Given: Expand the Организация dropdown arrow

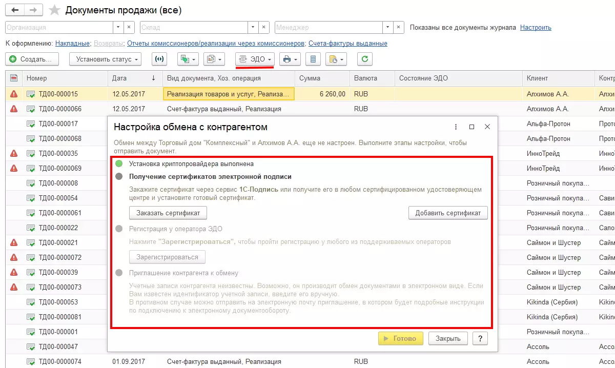Looking at the screenshot, I should tap(118, 28).
